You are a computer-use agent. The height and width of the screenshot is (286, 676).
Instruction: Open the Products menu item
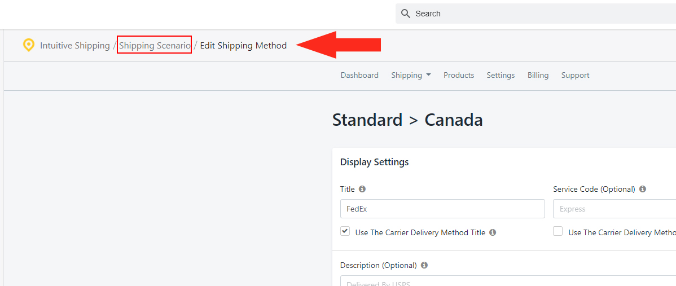[459, 76]
